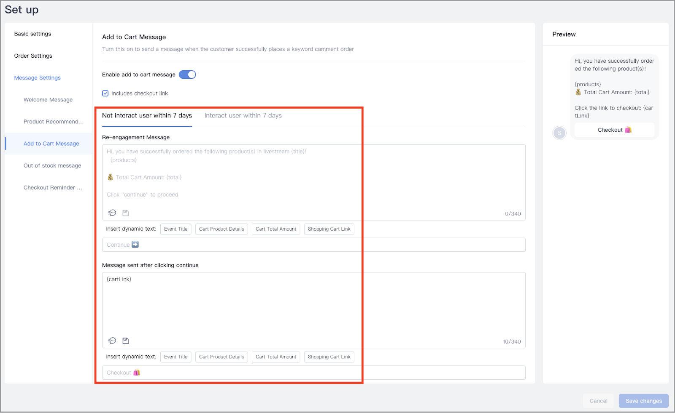675x413 pixels.
Task: Click save template icon in Re-engagement Message box
Action: pos(126,213)
